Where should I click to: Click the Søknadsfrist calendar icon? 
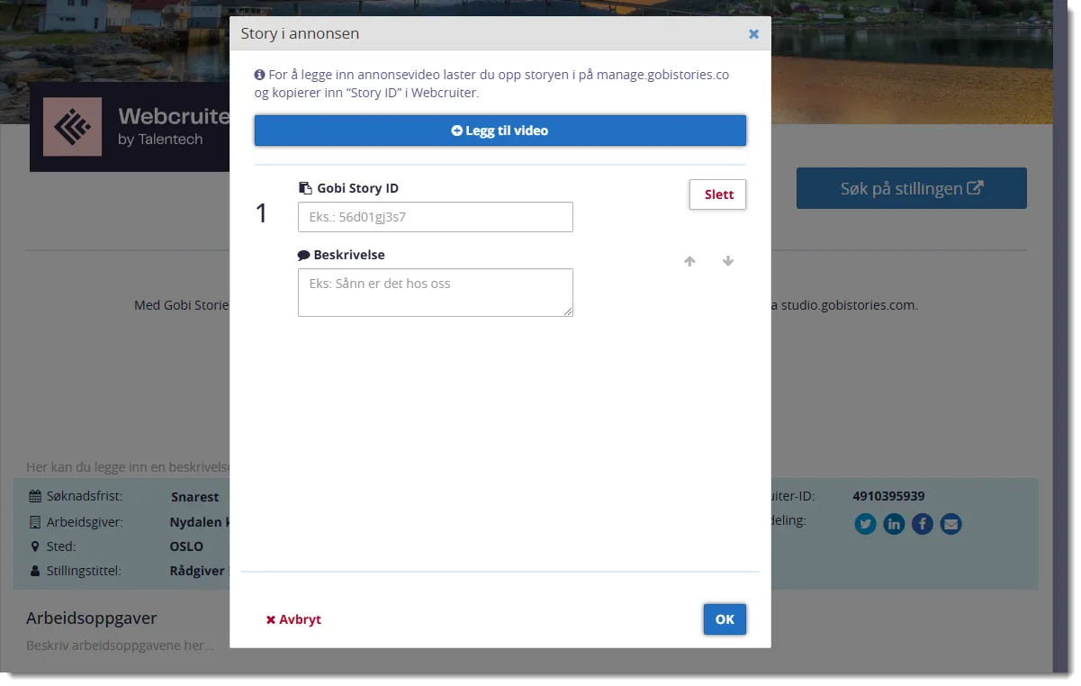click(x=35, y=496)
